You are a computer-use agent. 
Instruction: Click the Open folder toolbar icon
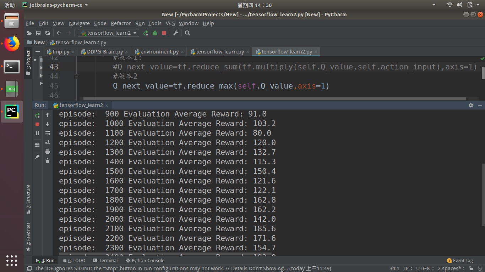tap(29, 33)
